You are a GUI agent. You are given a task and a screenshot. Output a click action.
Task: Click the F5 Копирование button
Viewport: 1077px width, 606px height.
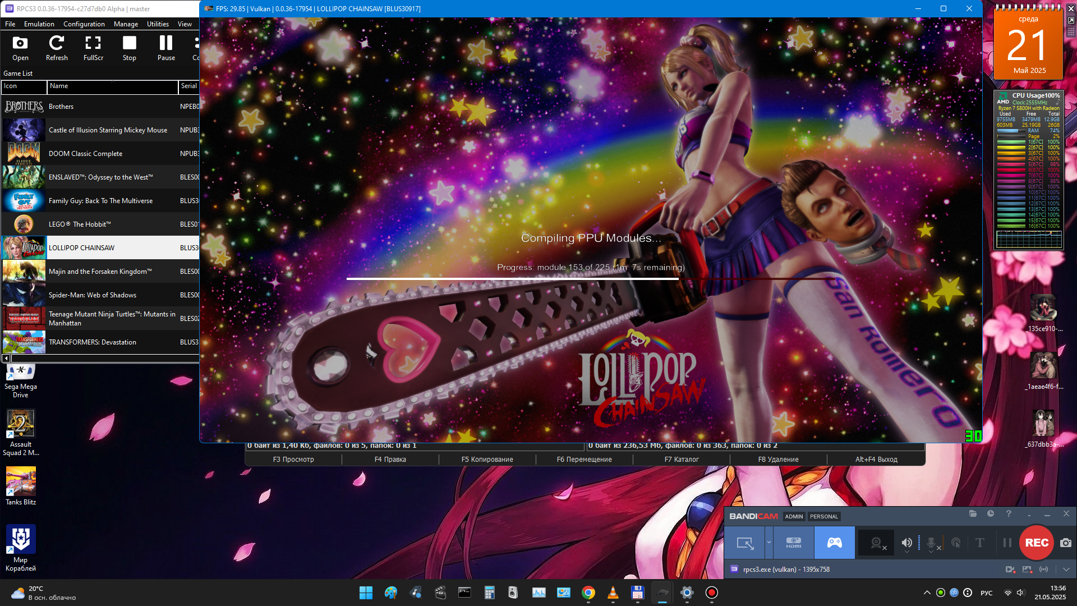487,460
